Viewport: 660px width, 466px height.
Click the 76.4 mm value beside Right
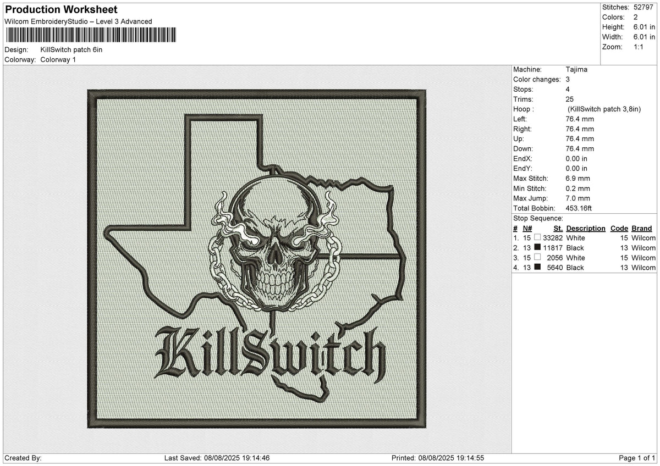pyautogui.click(x=580, y=129)
